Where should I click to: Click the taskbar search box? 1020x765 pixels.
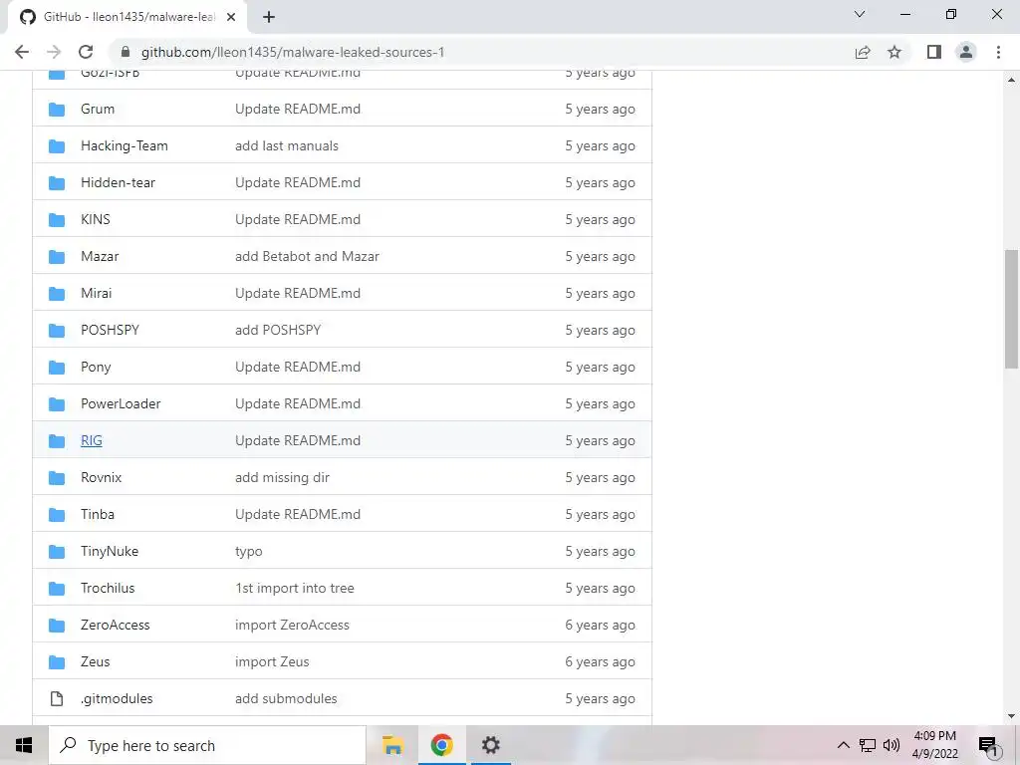[x=207, y=745]
